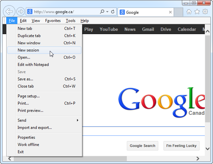The height and width of the screenshot is (164, 213).
Task: Select Exit in the File menu
Action: pyautogui.click(x=44, y=152)
